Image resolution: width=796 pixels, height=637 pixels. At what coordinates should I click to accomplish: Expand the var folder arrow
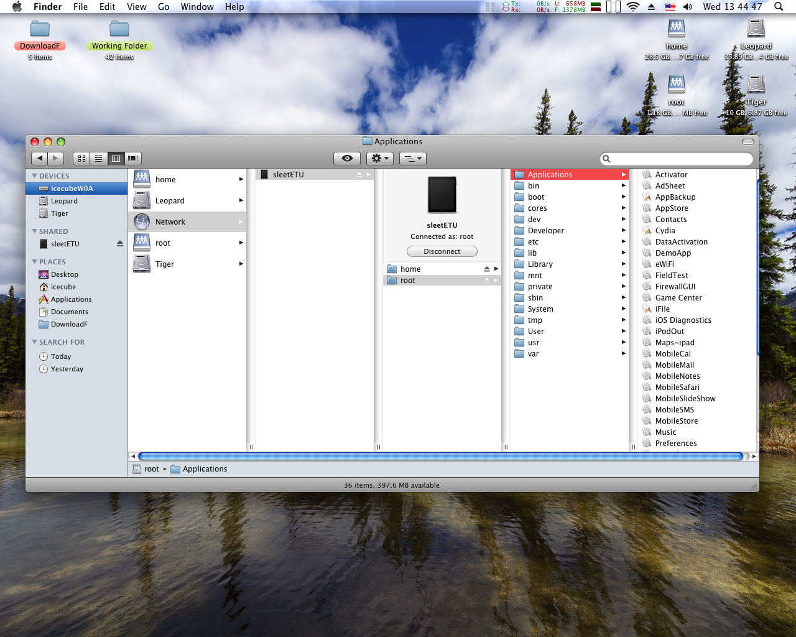[x=623, y=353]
